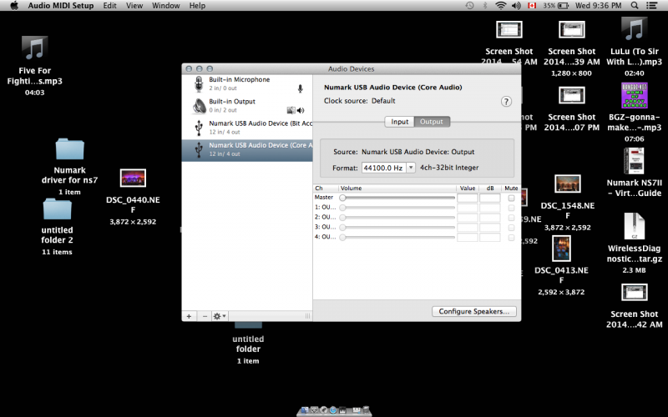The height and width of the screenshot is (417, 668).
Task: Switch to the Output tab
Action: [x=432, y=122]
